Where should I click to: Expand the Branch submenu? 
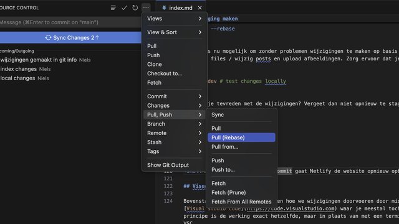(175, 124)
